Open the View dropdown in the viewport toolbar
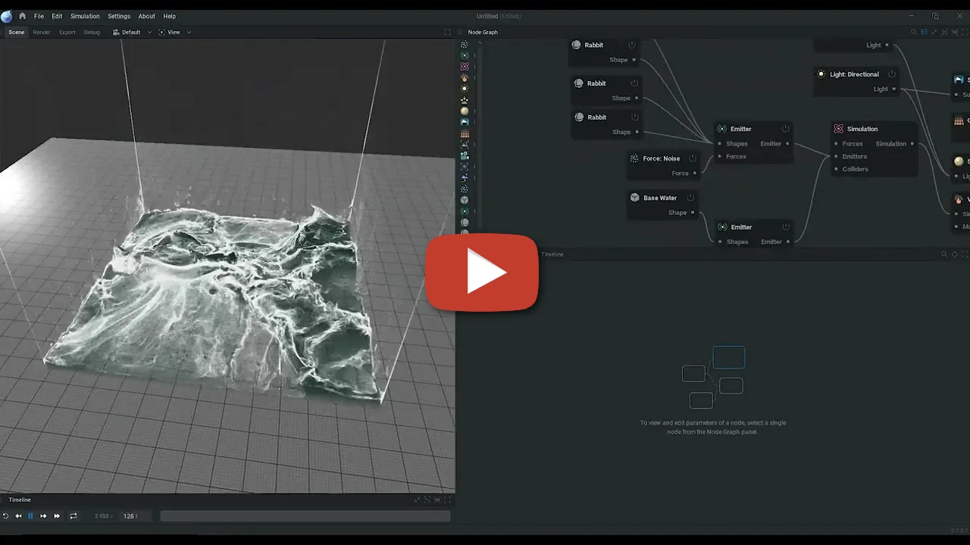This screenshot has height=545, width=970. point(175,33)
